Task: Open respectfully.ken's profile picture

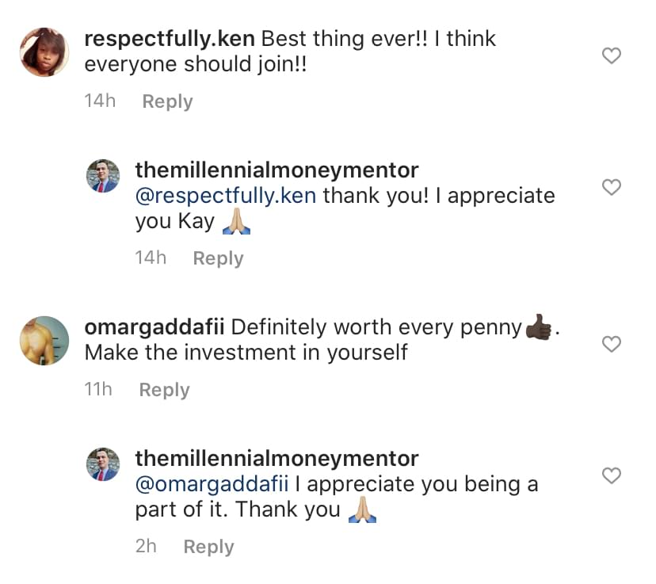Action: 44,52
